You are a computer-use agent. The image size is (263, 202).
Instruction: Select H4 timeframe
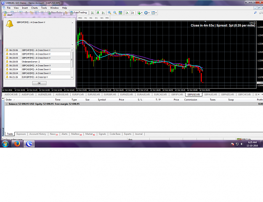(x=91, y=18)
